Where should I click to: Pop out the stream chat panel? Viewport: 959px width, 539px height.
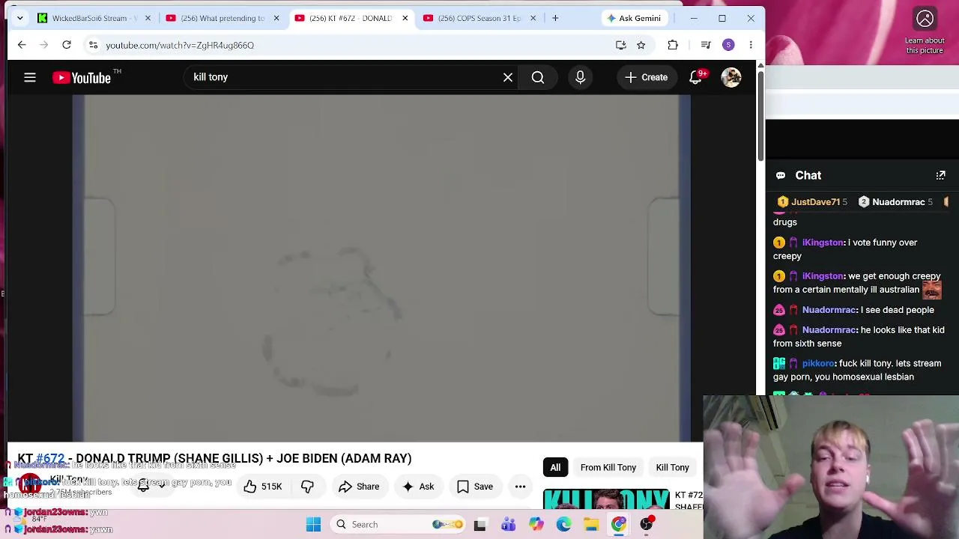coord(940,175)
